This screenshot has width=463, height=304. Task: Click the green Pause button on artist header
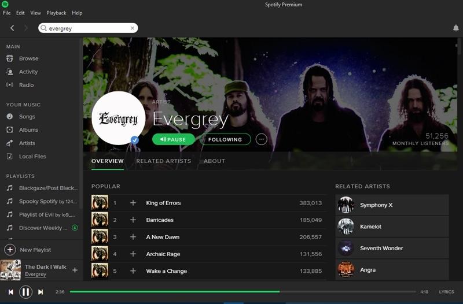173,139
